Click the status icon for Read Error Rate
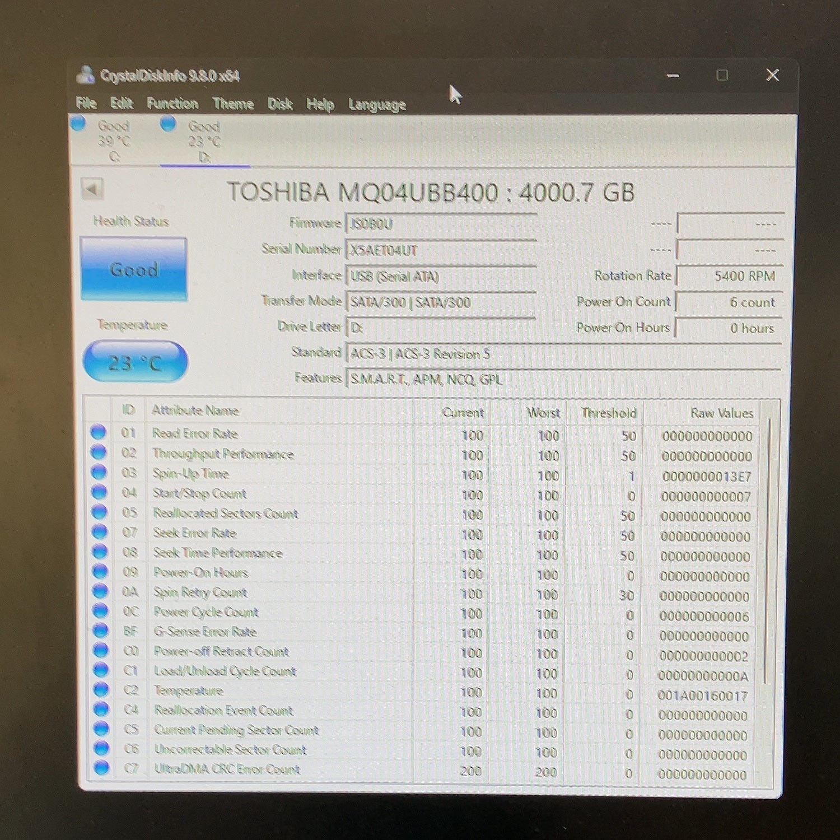The image size is (840, 840). pos(99,432)
